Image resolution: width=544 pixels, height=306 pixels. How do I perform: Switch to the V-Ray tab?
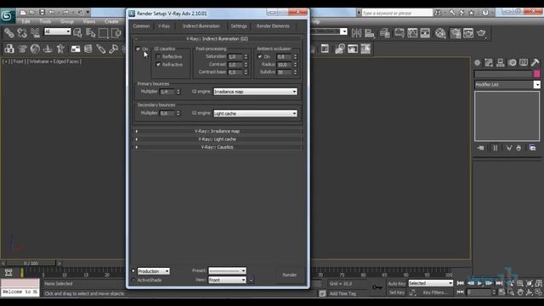click(x=164, y=26)
